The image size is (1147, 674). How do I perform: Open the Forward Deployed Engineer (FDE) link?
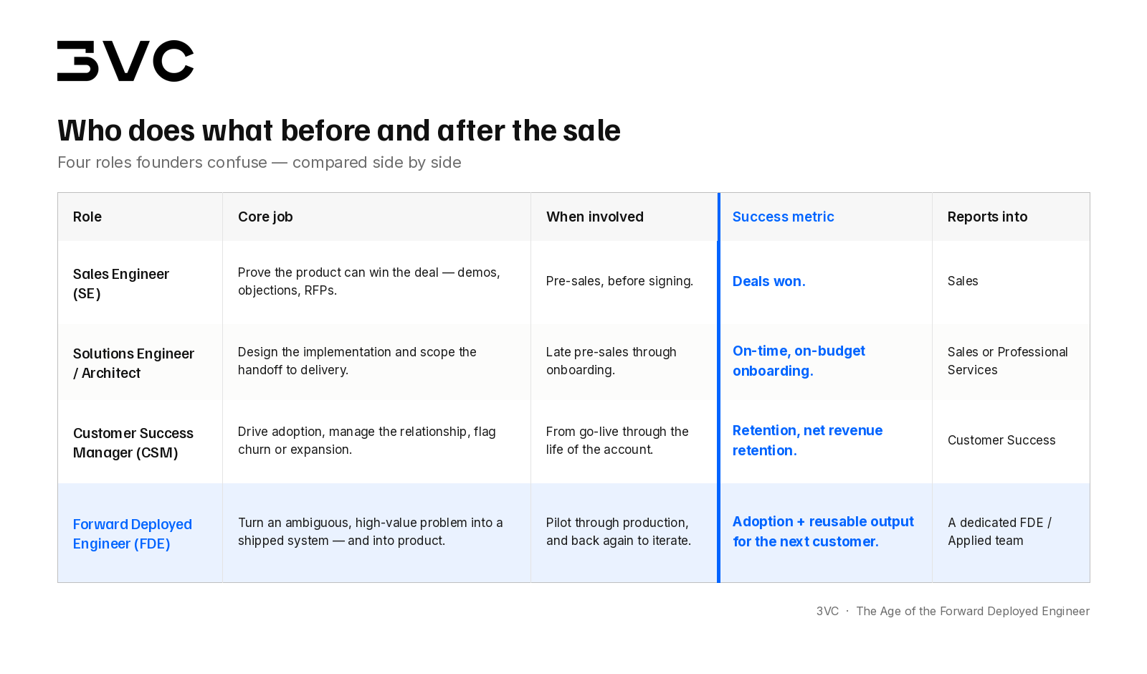(133, 533)
